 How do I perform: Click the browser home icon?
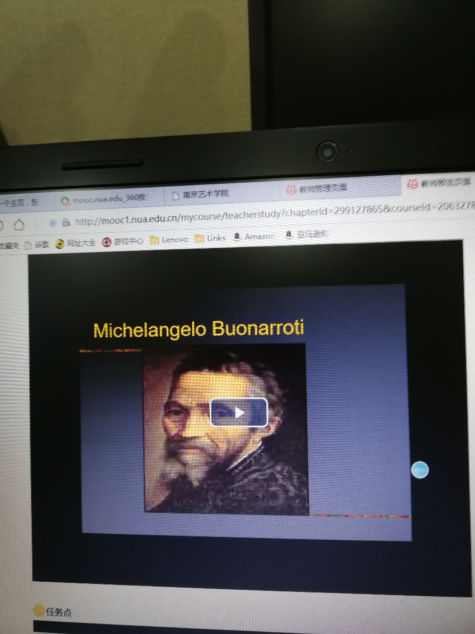pos(19,224)
